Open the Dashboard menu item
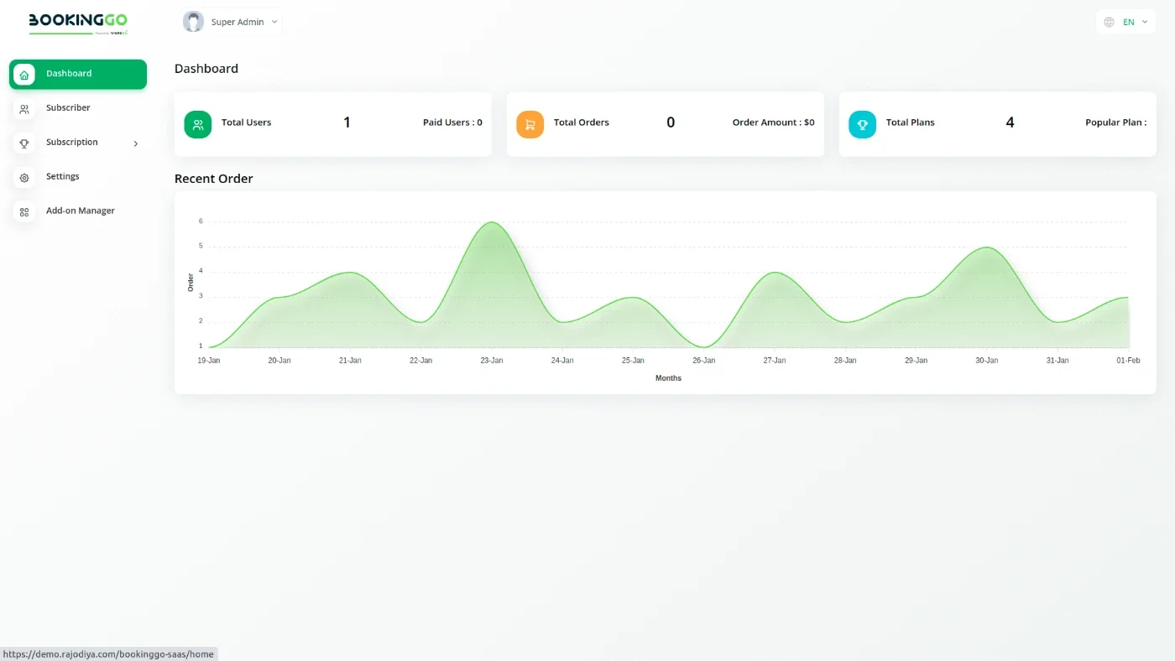Viewport: 1175px width, 661px height. [x=78, y=74]
